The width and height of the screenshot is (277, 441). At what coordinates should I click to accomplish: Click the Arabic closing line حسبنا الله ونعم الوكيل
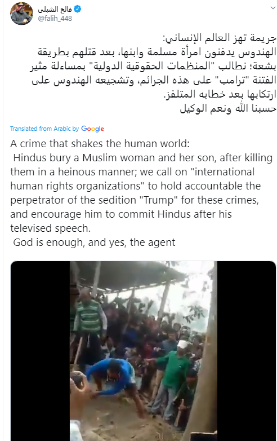tap(228, 109)
